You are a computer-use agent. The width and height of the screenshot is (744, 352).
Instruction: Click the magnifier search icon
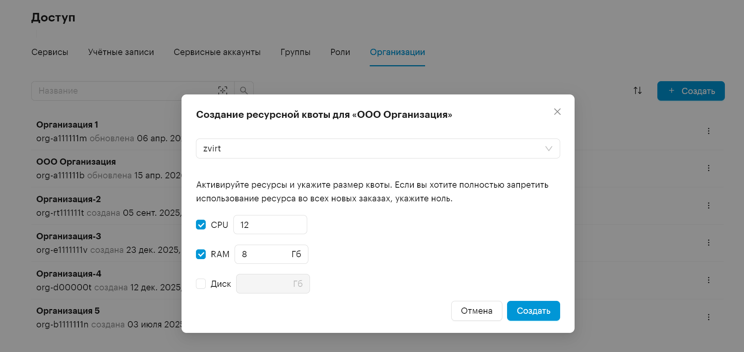pyautogui.click(x=244, y=91)
